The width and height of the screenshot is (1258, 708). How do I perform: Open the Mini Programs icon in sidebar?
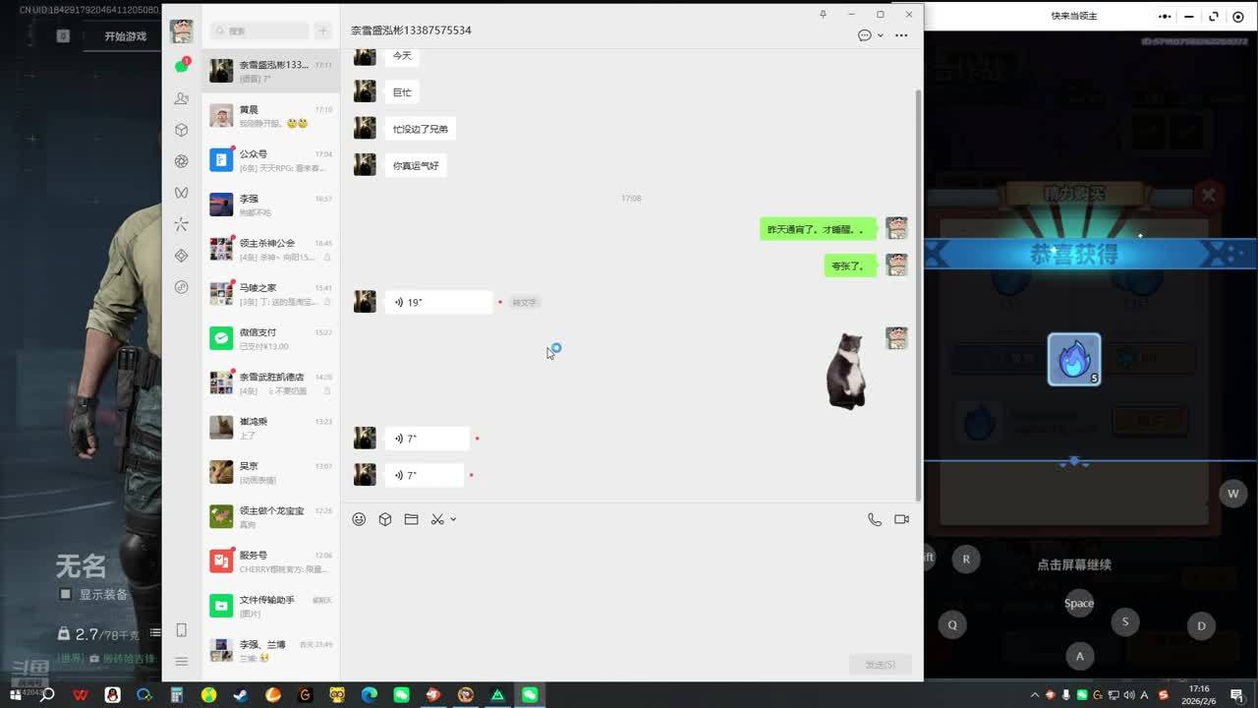click(181, 287)
